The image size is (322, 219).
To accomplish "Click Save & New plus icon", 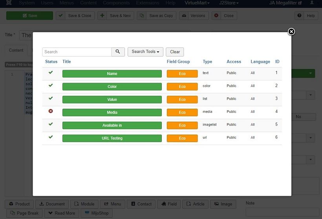I will point(102,16).
